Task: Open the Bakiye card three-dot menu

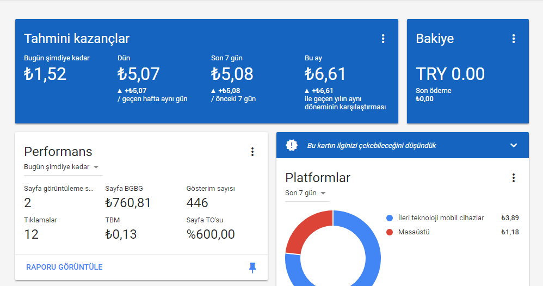Action: 514,39
